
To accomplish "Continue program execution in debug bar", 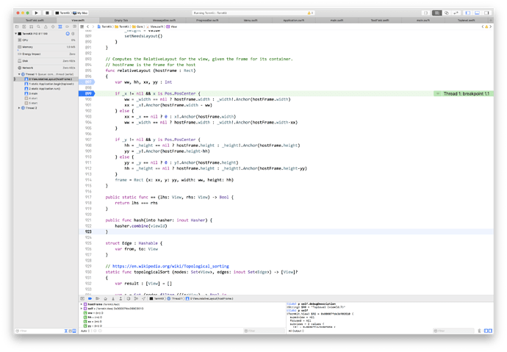I will [x=97, y=298].
